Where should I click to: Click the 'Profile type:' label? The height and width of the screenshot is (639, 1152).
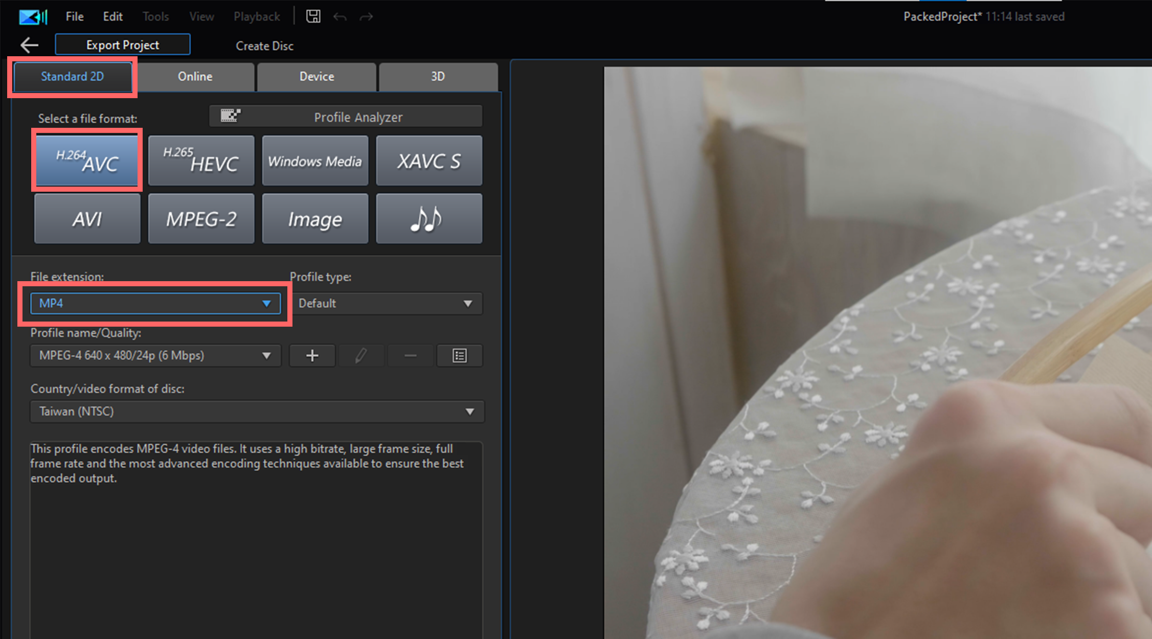point(321,277)
